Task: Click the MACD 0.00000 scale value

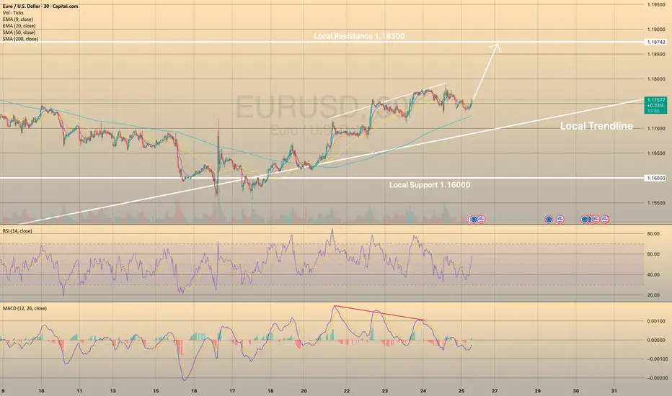Action: click(x=655, y=341)
